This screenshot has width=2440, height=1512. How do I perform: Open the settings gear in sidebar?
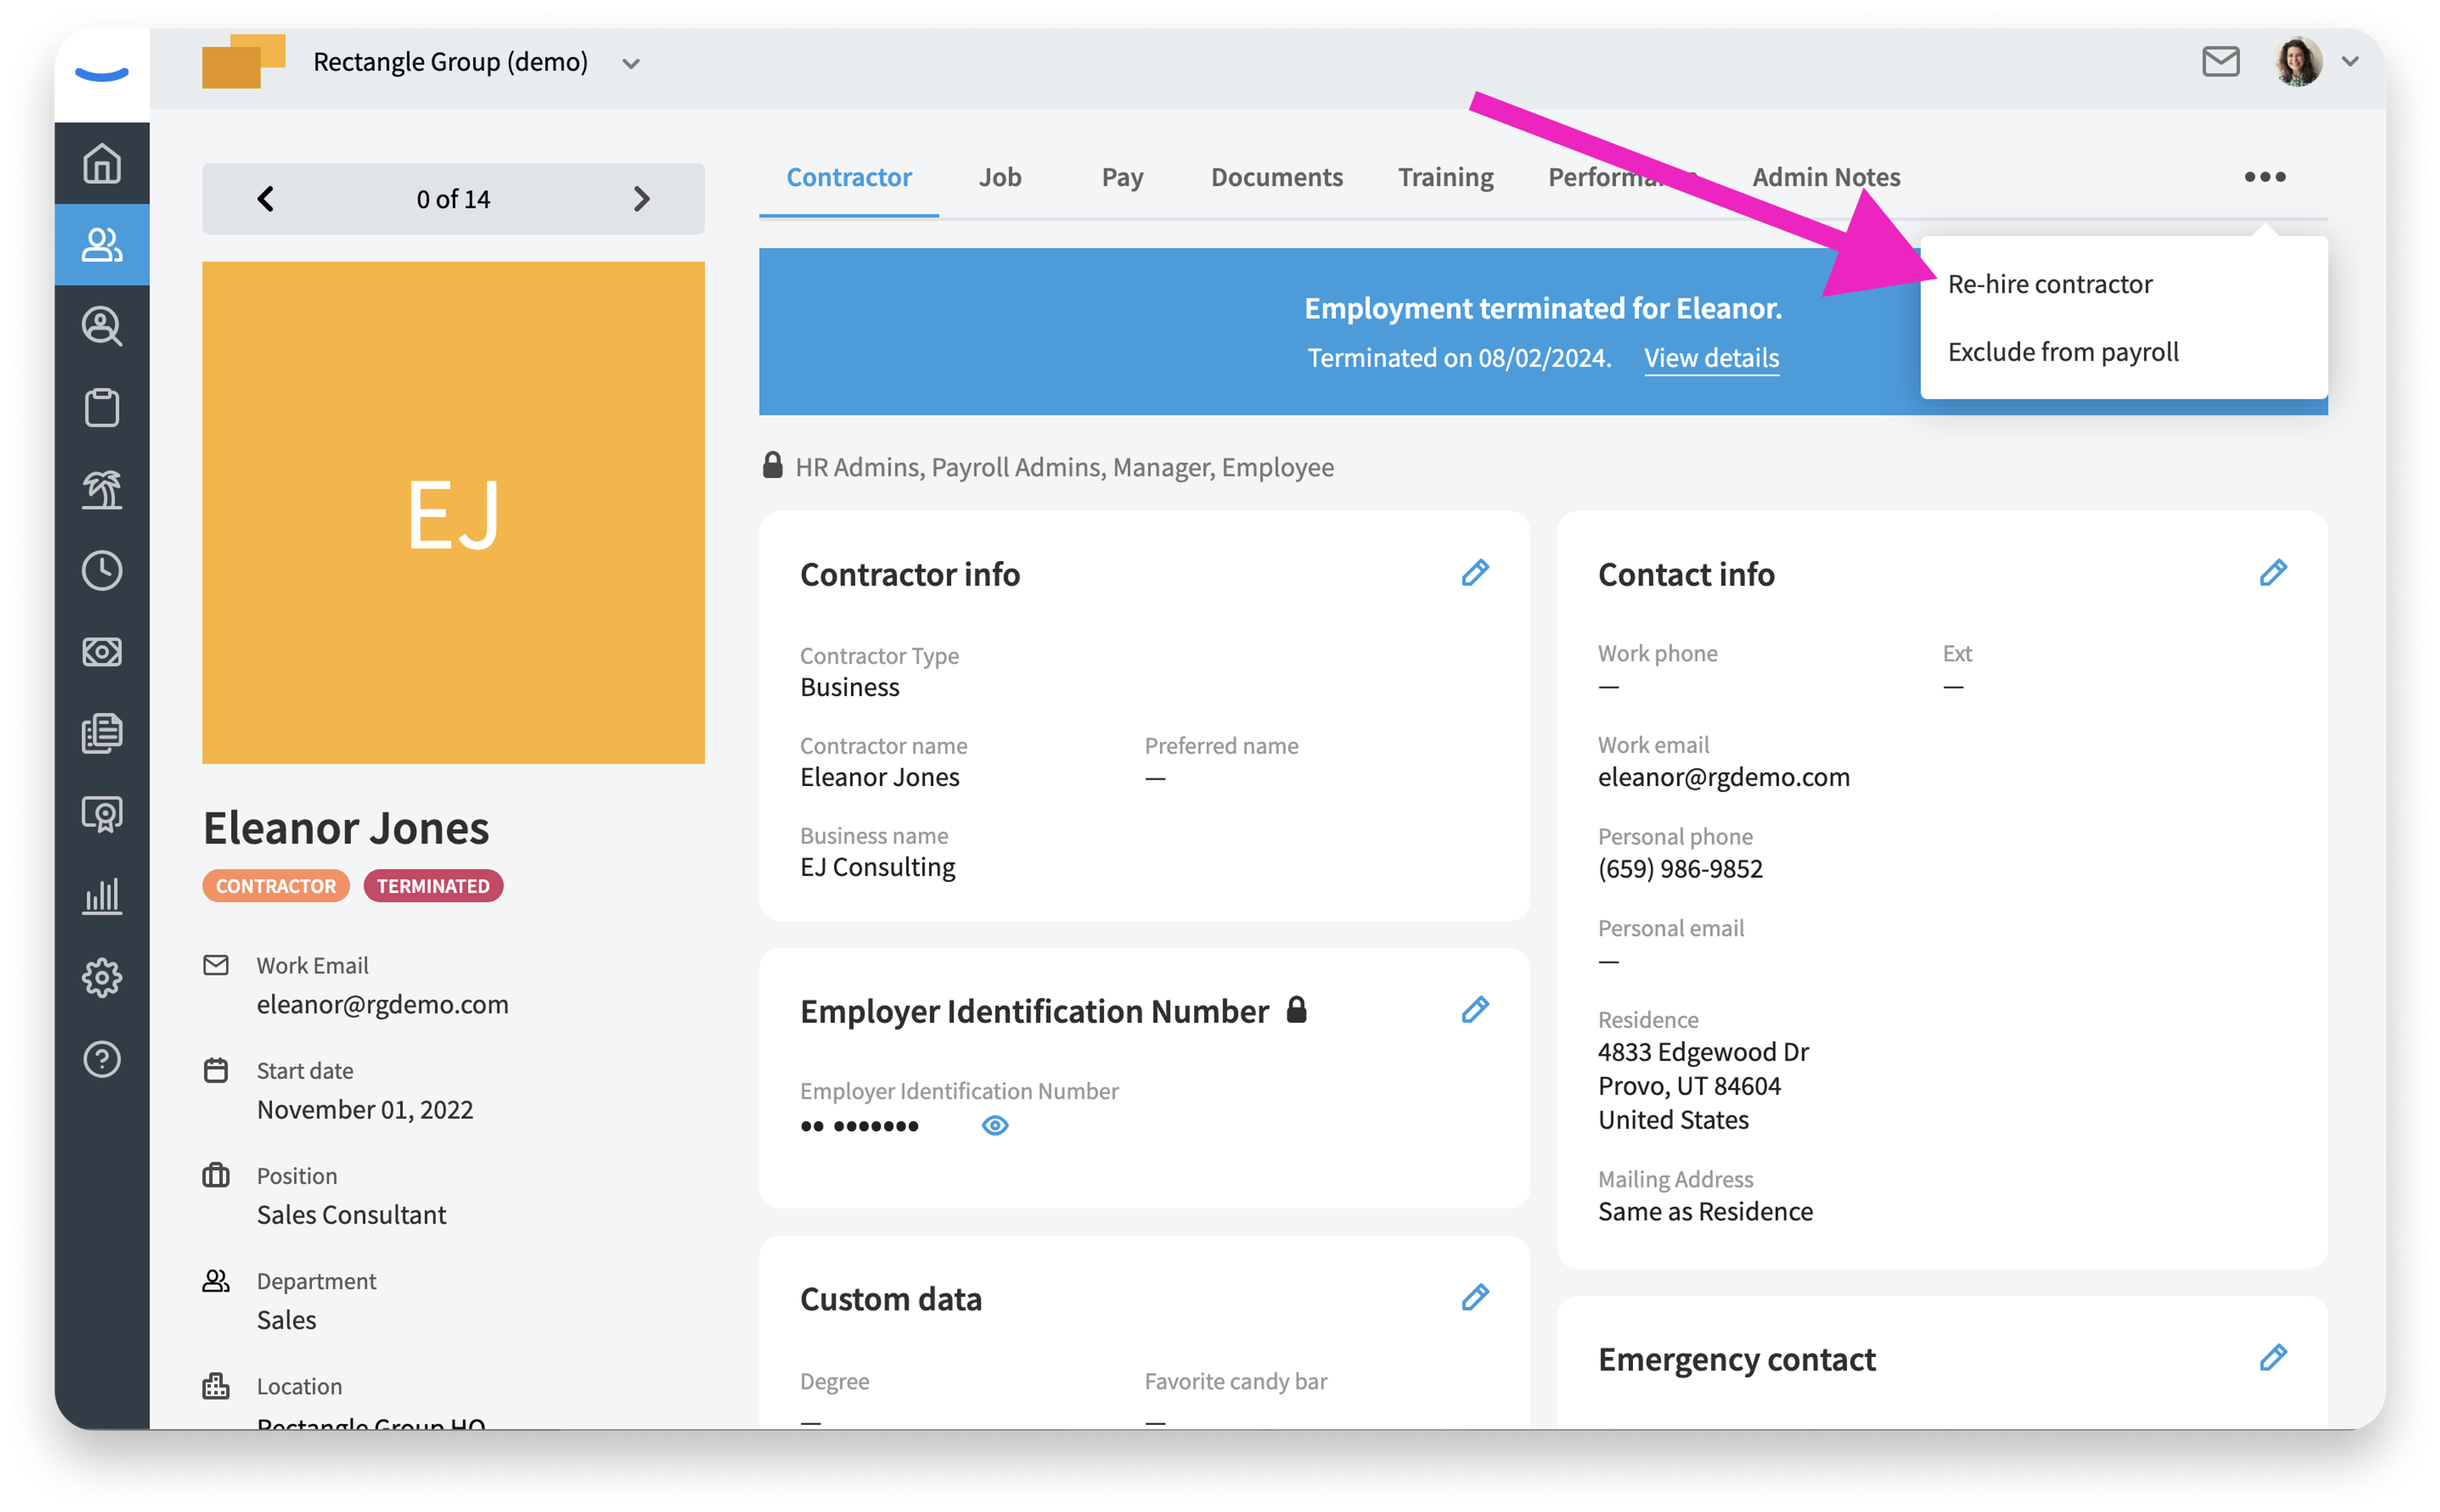(101, 977)
